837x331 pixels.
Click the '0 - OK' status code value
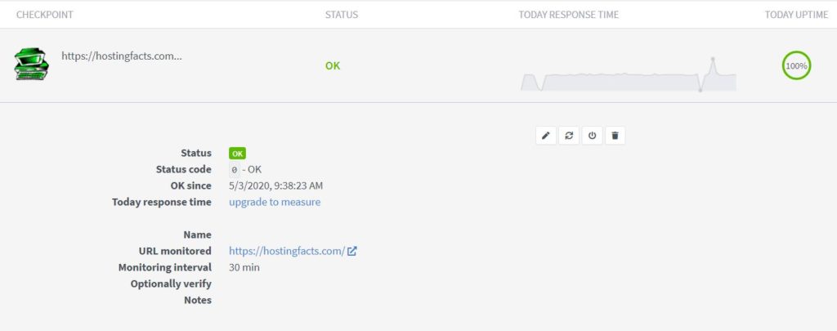tap(245, 170)
